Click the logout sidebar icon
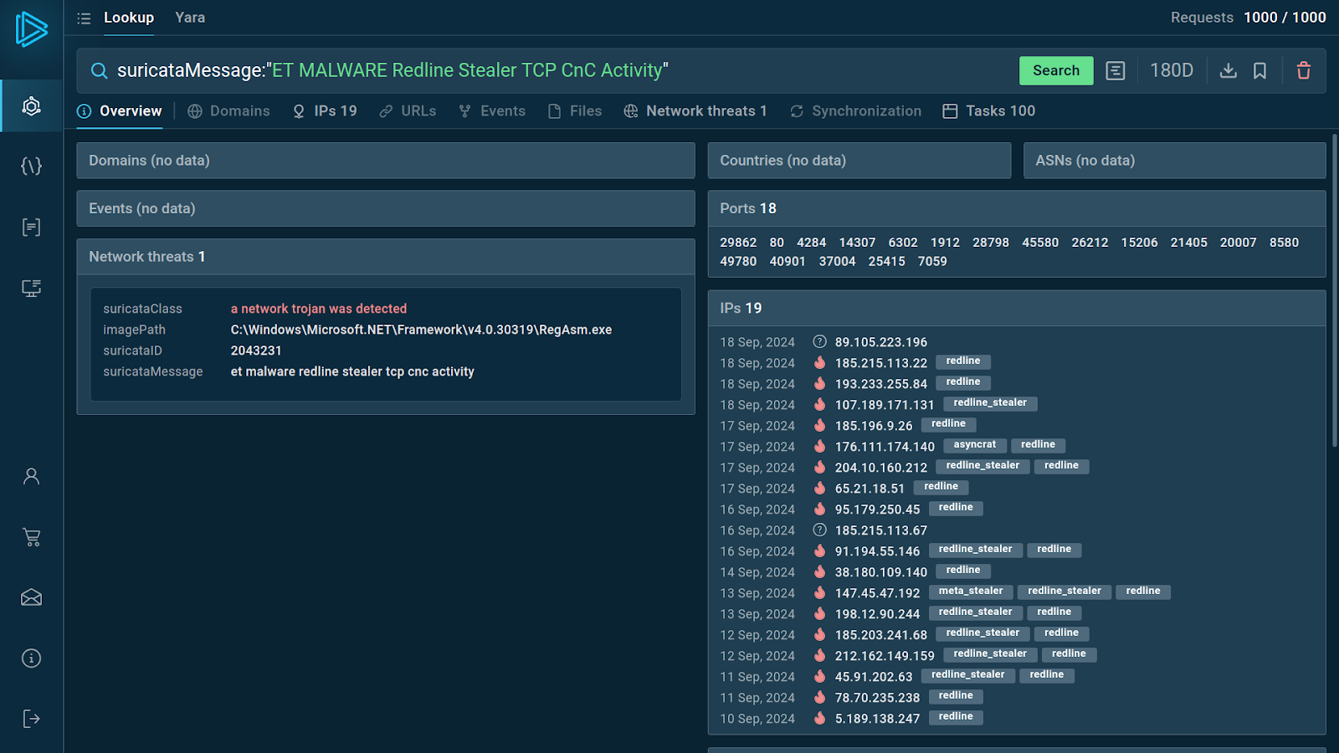 31,719
